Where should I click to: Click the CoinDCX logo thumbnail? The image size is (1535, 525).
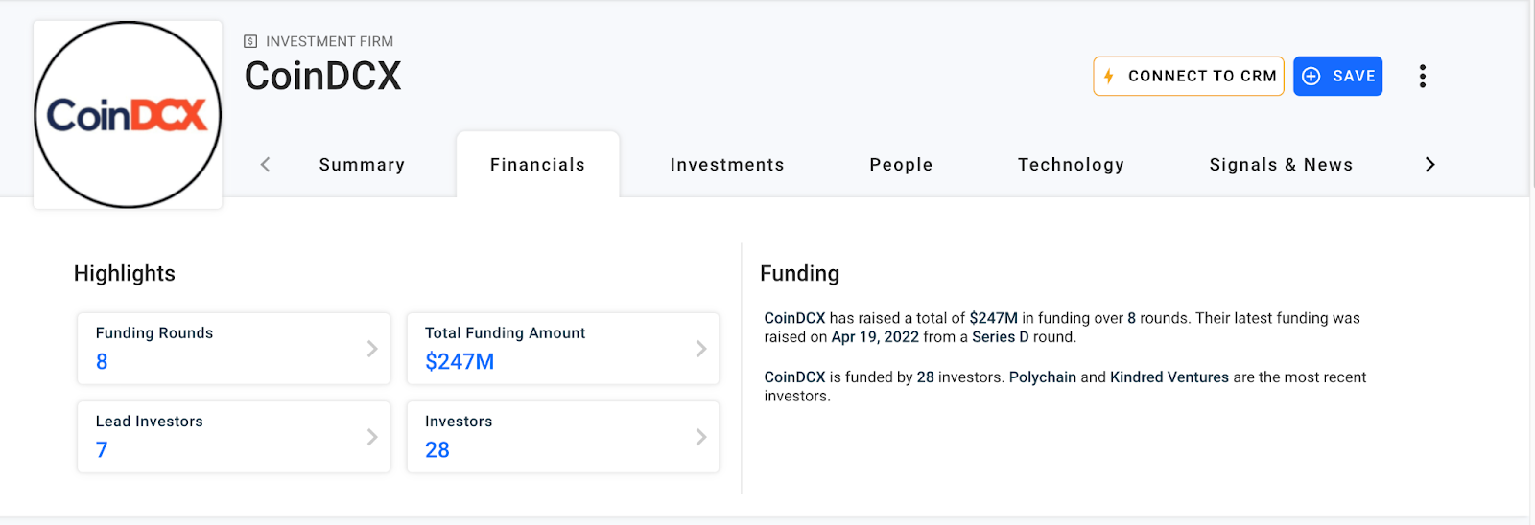point(128,115)
